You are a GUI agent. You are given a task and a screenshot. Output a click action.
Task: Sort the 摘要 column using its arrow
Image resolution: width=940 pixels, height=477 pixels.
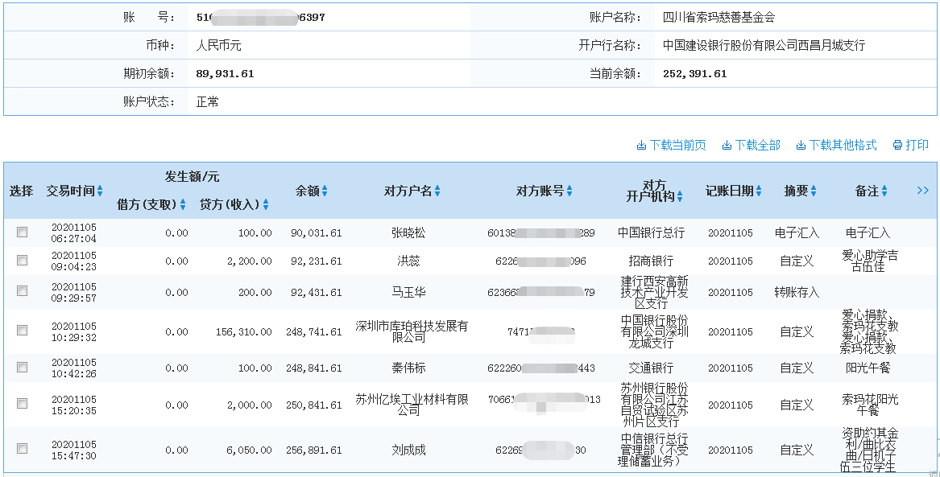click(x=813, y=189)
